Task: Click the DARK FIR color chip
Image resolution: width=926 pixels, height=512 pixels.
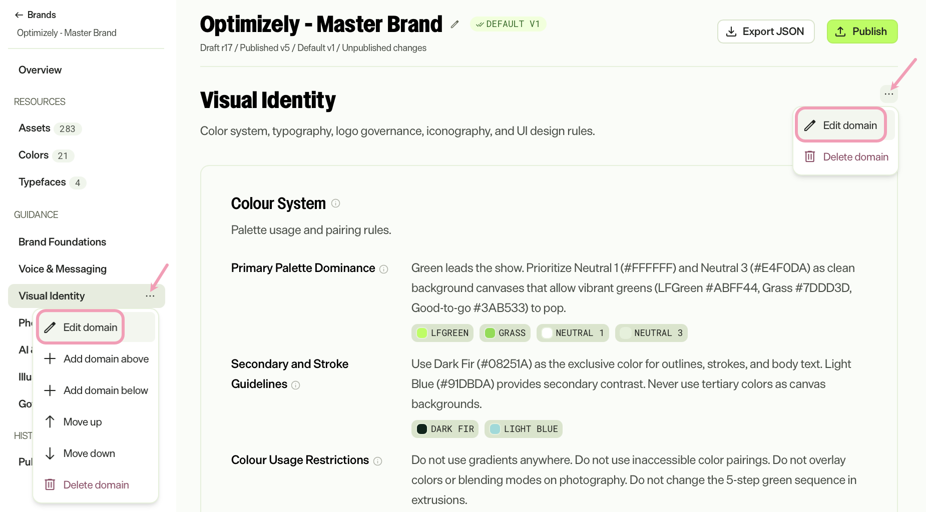Action: (445, 429)
